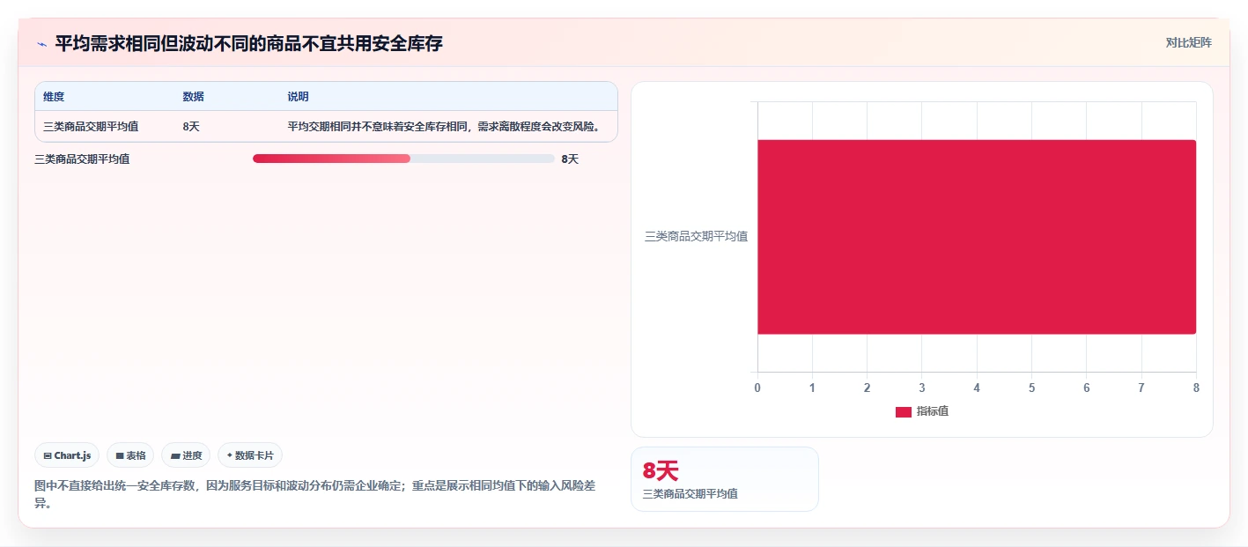Click the footnote paragraph starting 图中不直接给出

(316, 494)
